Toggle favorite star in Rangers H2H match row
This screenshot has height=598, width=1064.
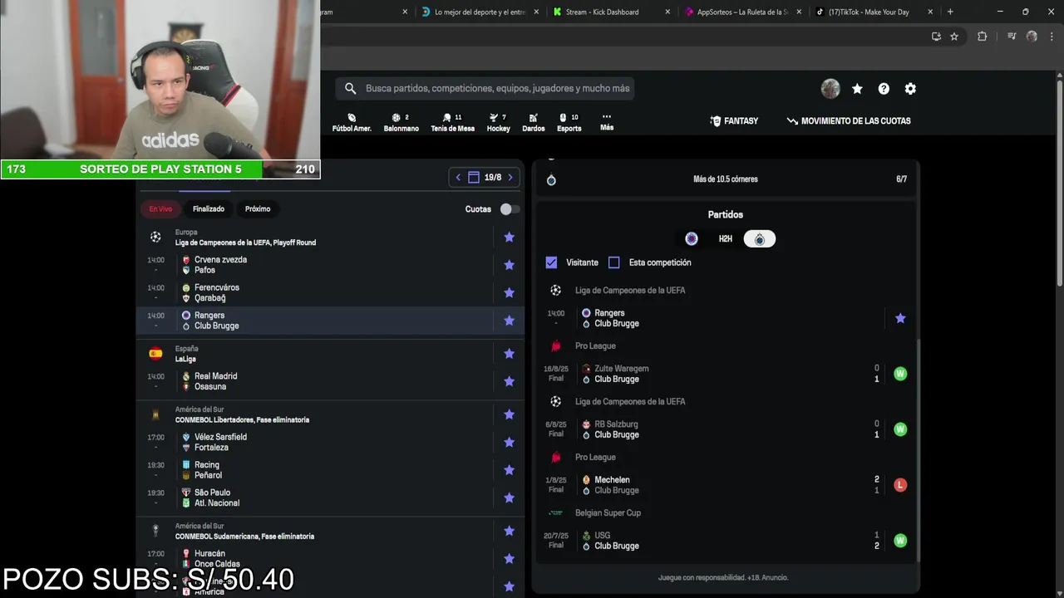pos(900,318)
